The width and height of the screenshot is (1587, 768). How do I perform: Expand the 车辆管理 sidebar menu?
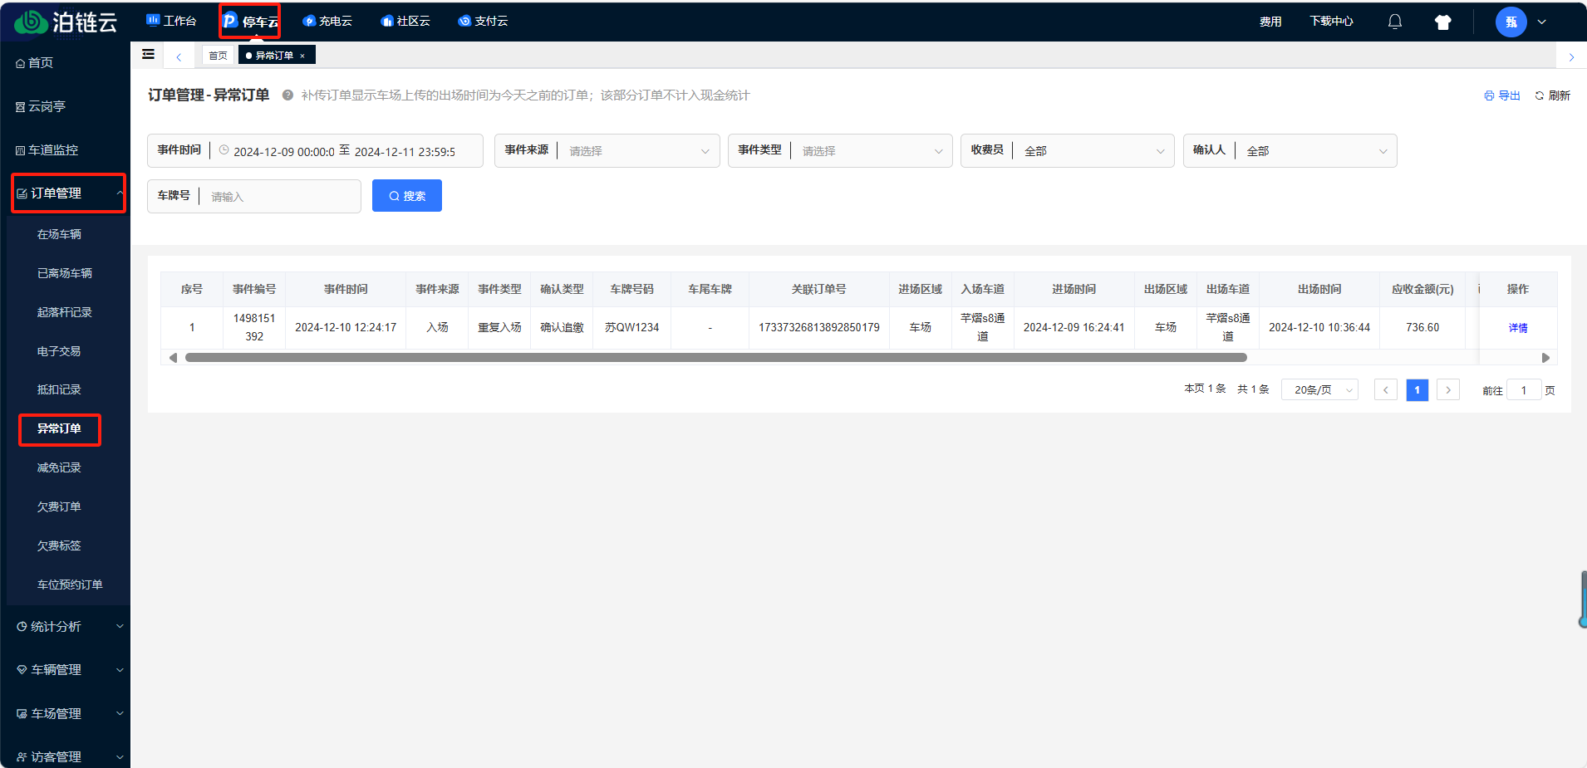click(x=68, y=669)
